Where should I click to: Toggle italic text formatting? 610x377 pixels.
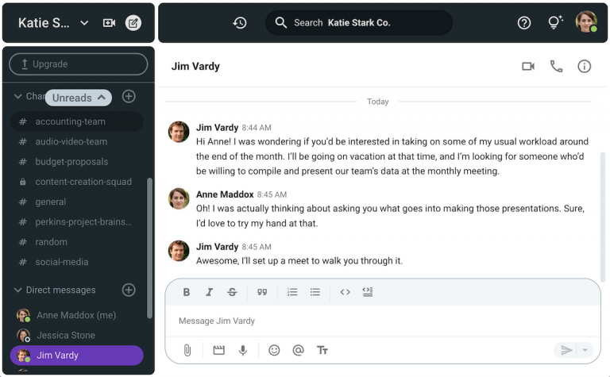(x=209, y=292)
